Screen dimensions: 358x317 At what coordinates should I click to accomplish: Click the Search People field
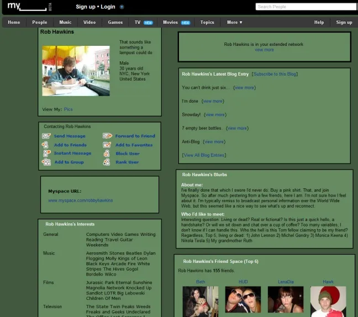[306, 7]
